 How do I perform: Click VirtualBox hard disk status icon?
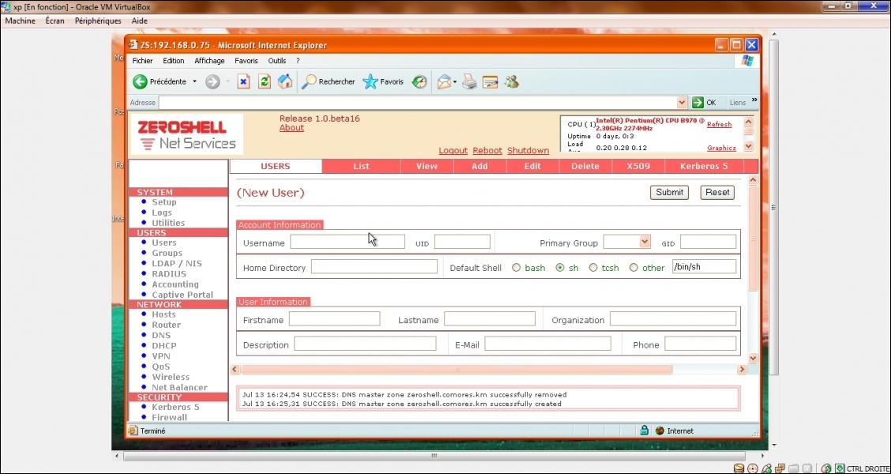(739, 468)
